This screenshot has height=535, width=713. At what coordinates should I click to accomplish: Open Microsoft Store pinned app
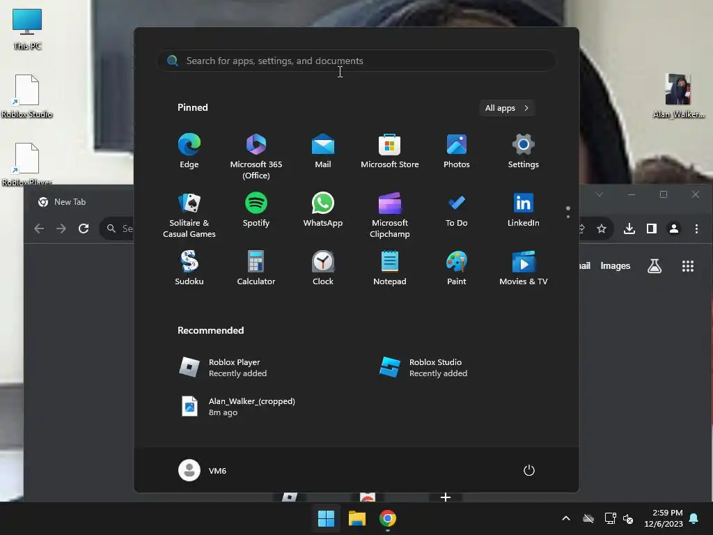point(390,151)
